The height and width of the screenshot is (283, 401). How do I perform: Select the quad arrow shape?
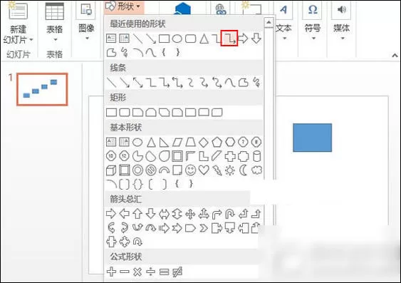190,214
